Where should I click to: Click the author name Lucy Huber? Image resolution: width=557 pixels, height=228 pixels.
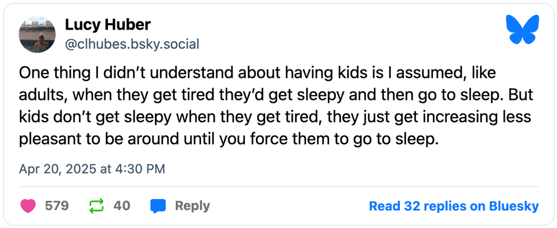[x=108, y=25]
